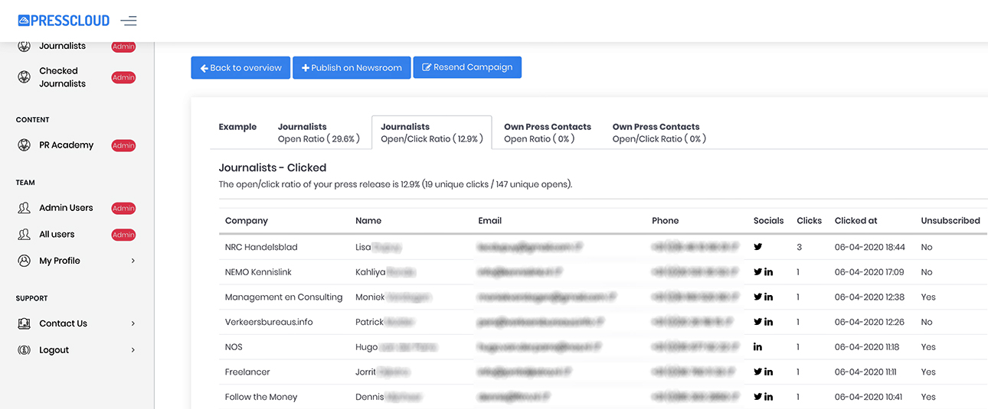Switch to Journalists Open Ratio 29.6% tab
This screenshot has height=409, width=988.
coord(319,132)
